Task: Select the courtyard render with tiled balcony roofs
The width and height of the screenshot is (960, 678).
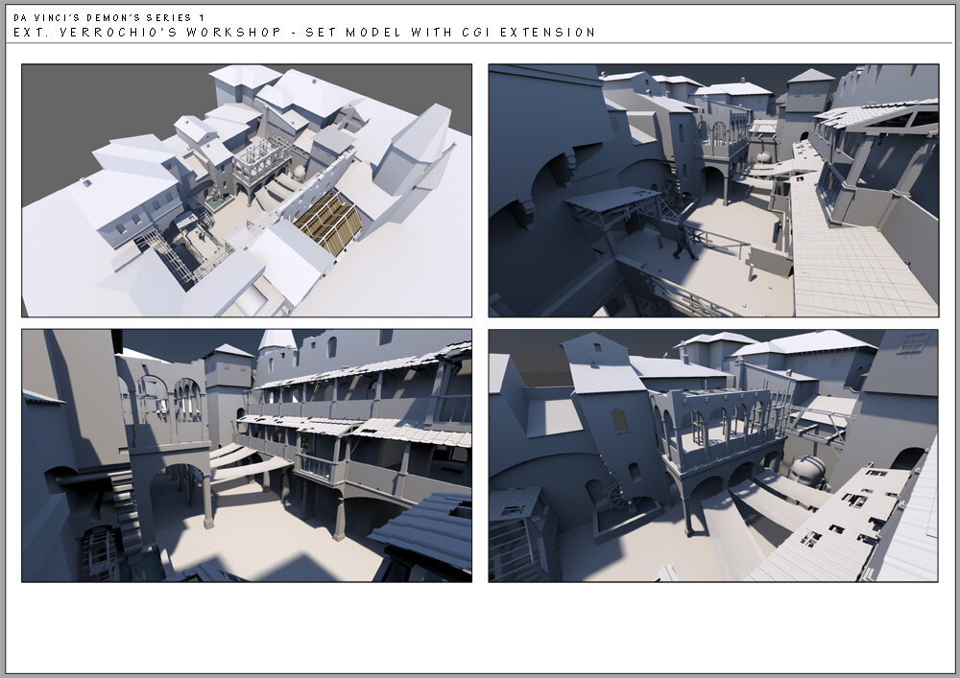Action: (247, 456)
